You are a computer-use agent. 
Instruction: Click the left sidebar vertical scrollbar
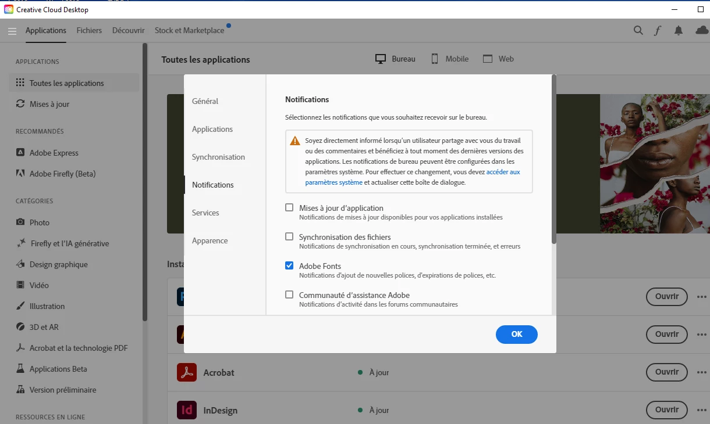[x=145, y=182]
